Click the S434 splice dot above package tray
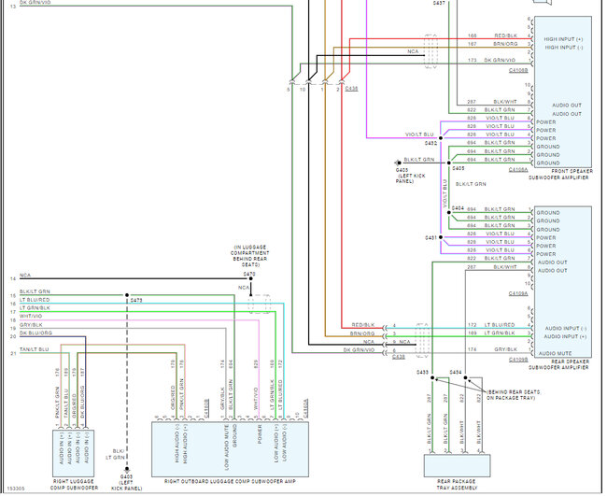This screenshot has height=496, width=607. point(466,377)
